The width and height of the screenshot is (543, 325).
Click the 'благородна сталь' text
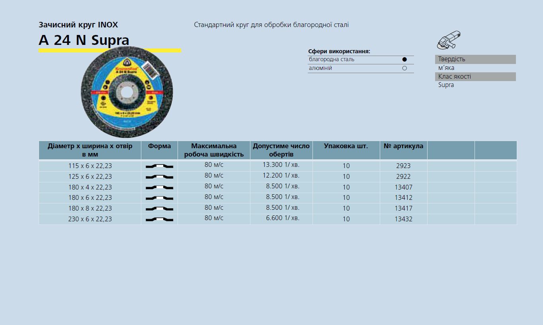click(x=332, y=60)
